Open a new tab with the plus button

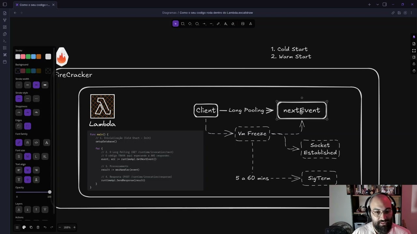coord(369,5)
